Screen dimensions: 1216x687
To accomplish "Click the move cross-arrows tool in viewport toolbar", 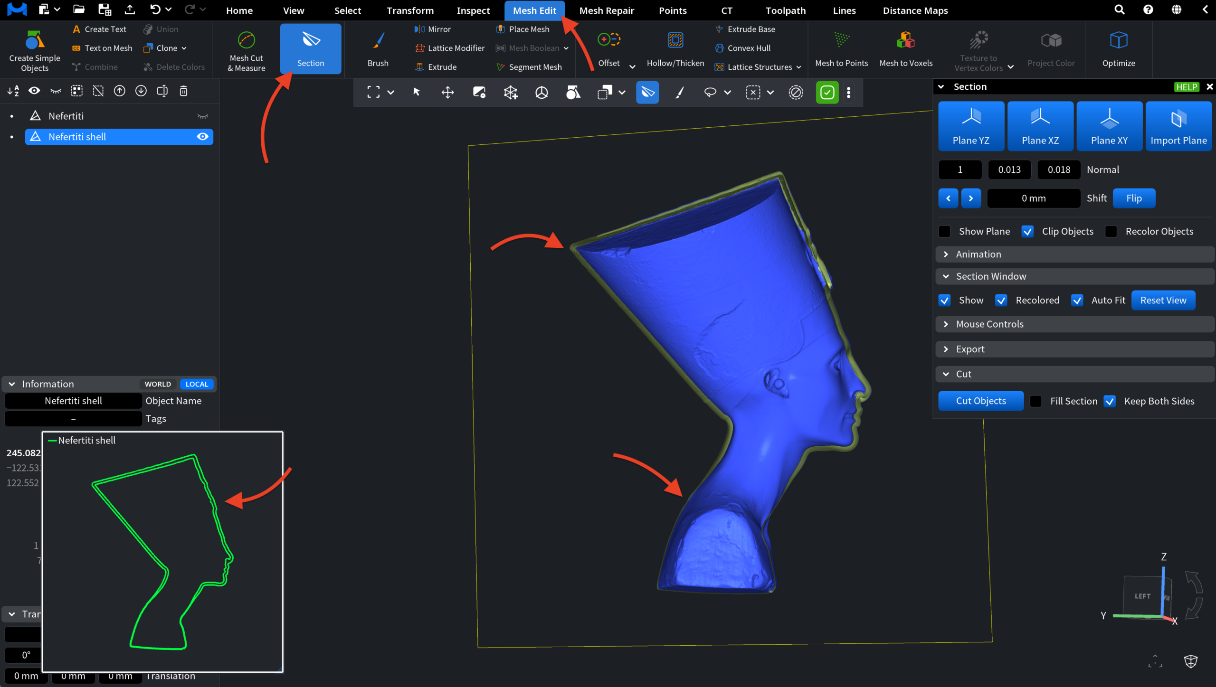I will coord(447,92).
